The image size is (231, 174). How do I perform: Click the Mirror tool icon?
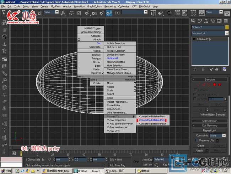pos(153,13)
